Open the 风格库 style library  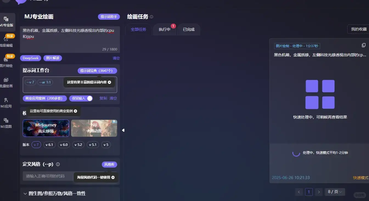click(109, 164)
